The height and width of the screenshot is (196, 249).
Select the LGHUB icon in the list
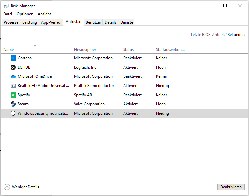click(x=13, y=67)
